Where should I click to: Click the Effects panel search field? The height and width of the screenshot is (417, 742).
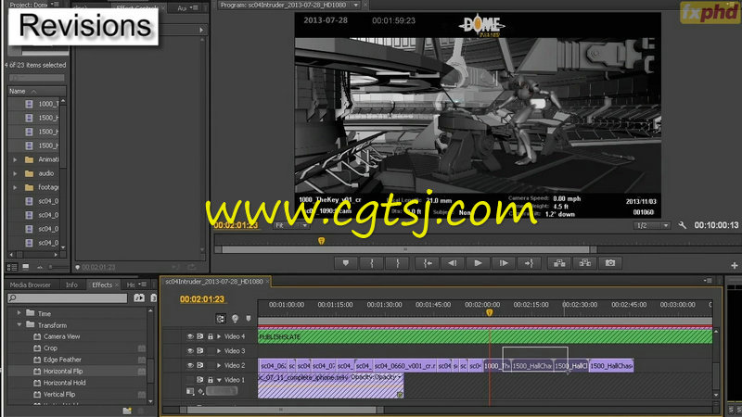point(67,297)
